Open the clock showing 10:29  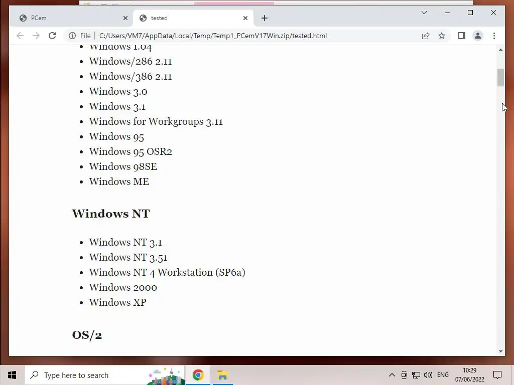point(469,375)
